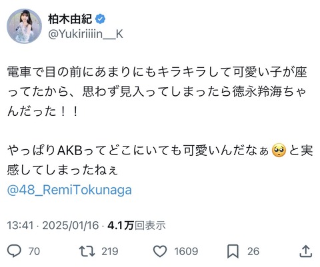Click the reply count 70
This screenshot has width=320, height=267.
[34, 252]
